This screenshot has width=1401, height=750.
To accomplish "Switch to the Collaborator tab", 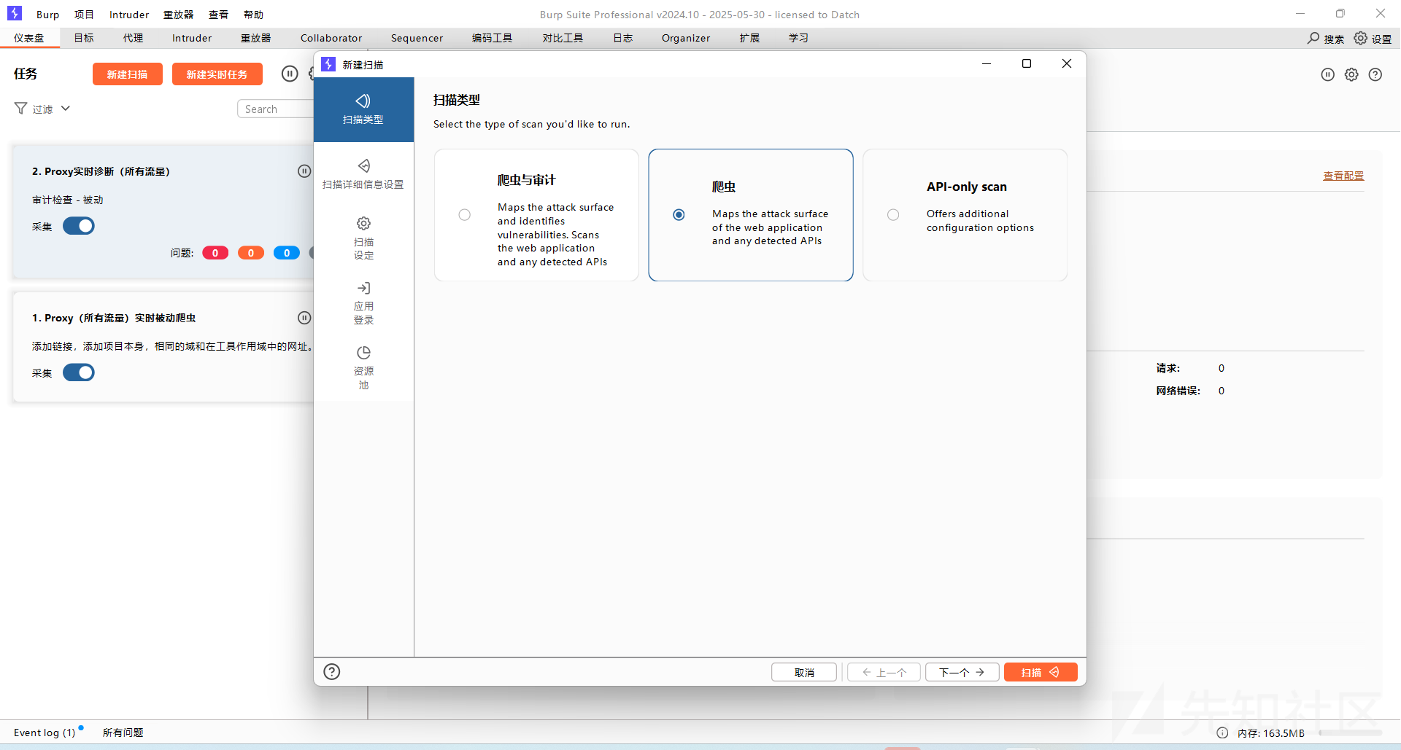I will tap(331, 38).
